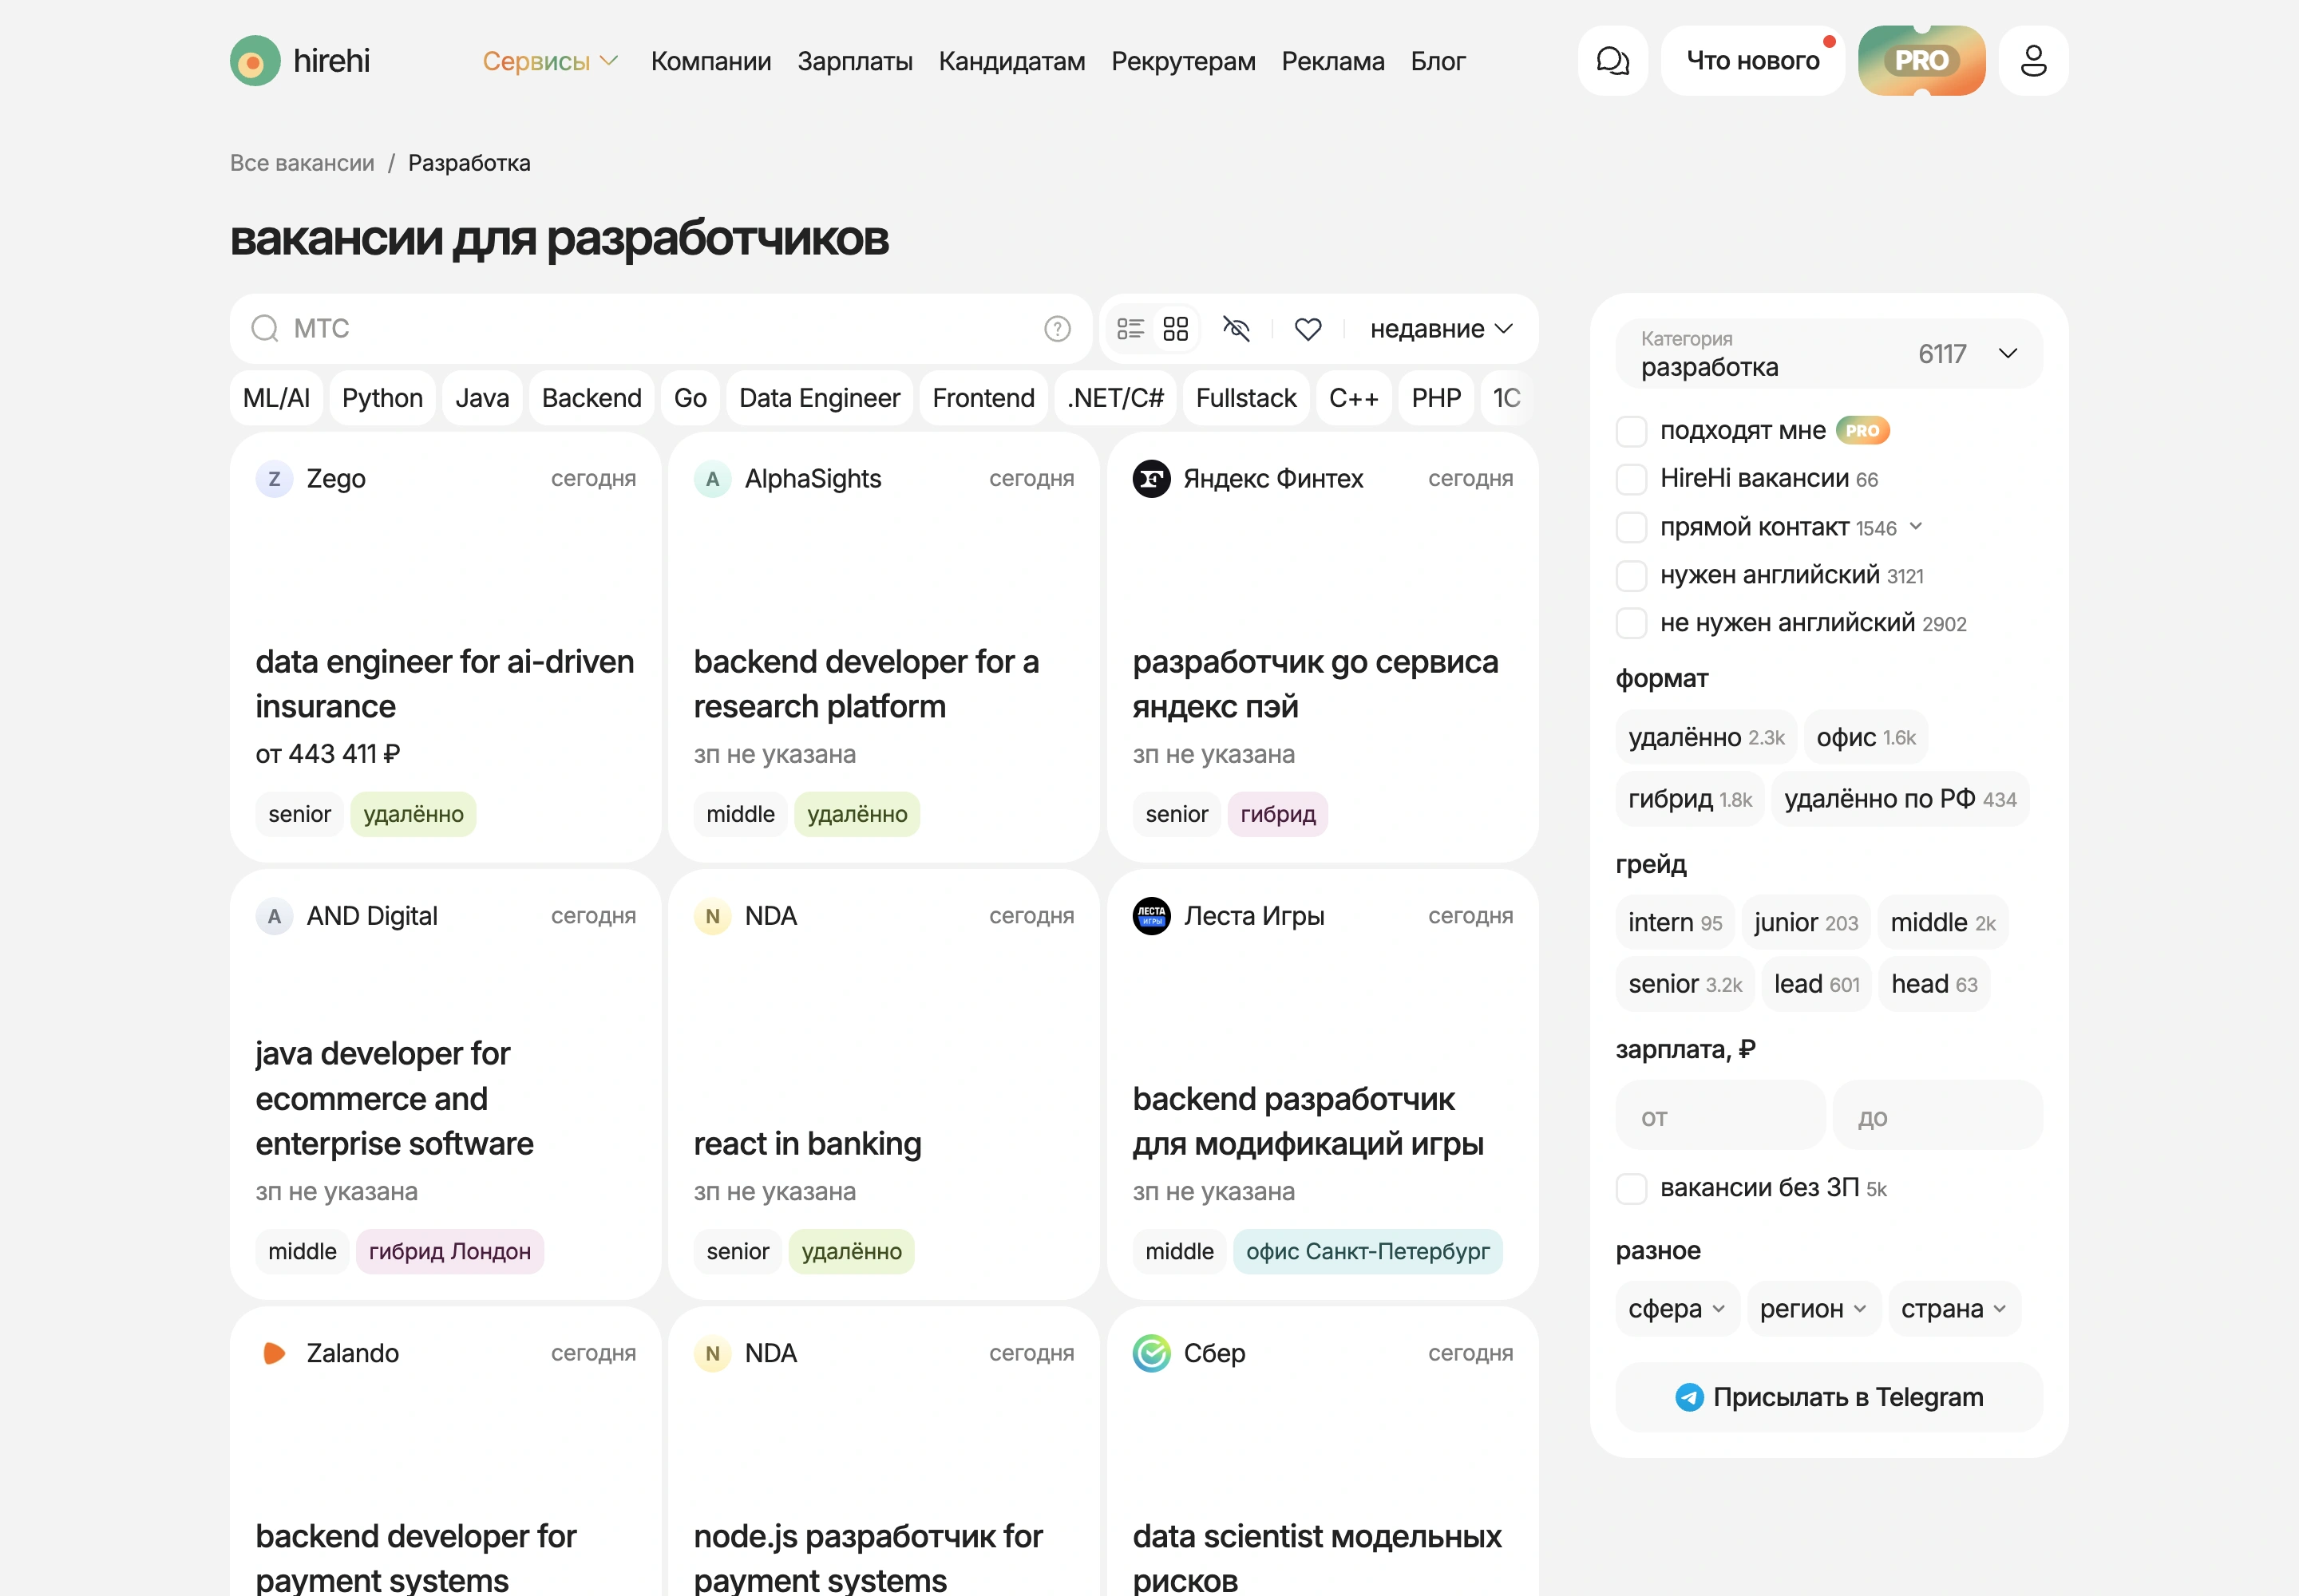Check вакансии без ЗП checkbox

(1631, 1188)
